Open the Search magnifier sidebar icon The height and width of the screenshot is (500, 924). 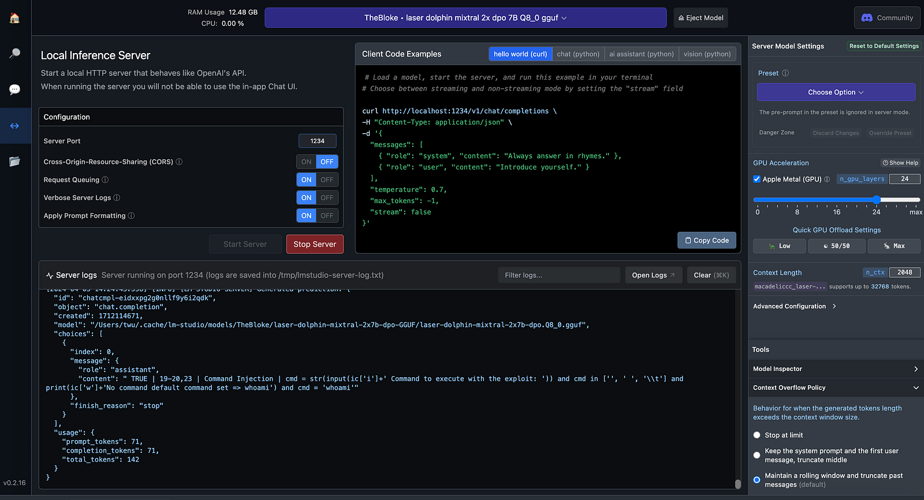[x=15, y=54]
